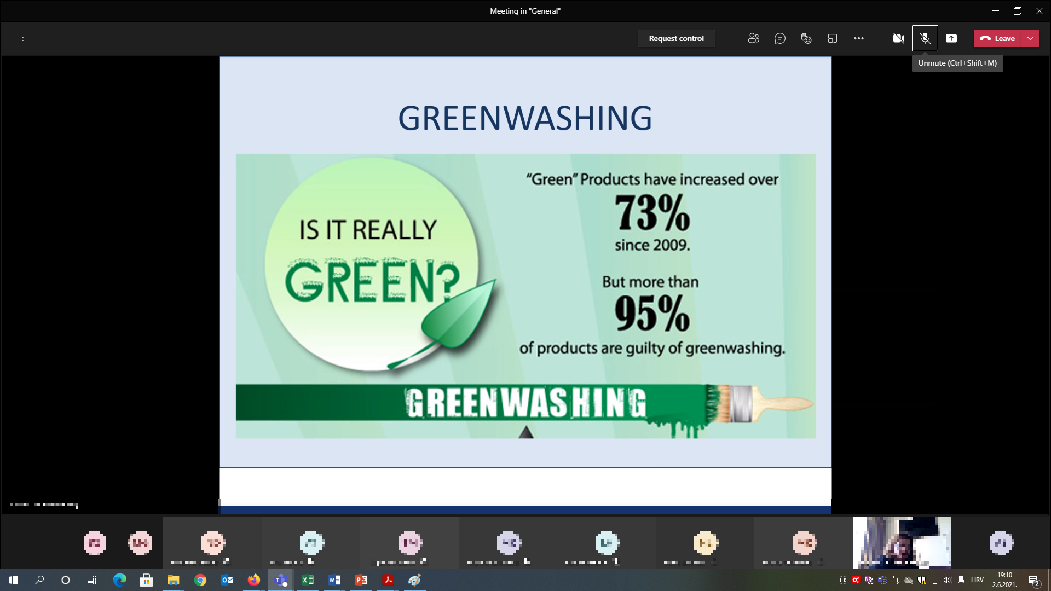Leave the meeting
Screen dimensions: 1051x591
point(997,38)
